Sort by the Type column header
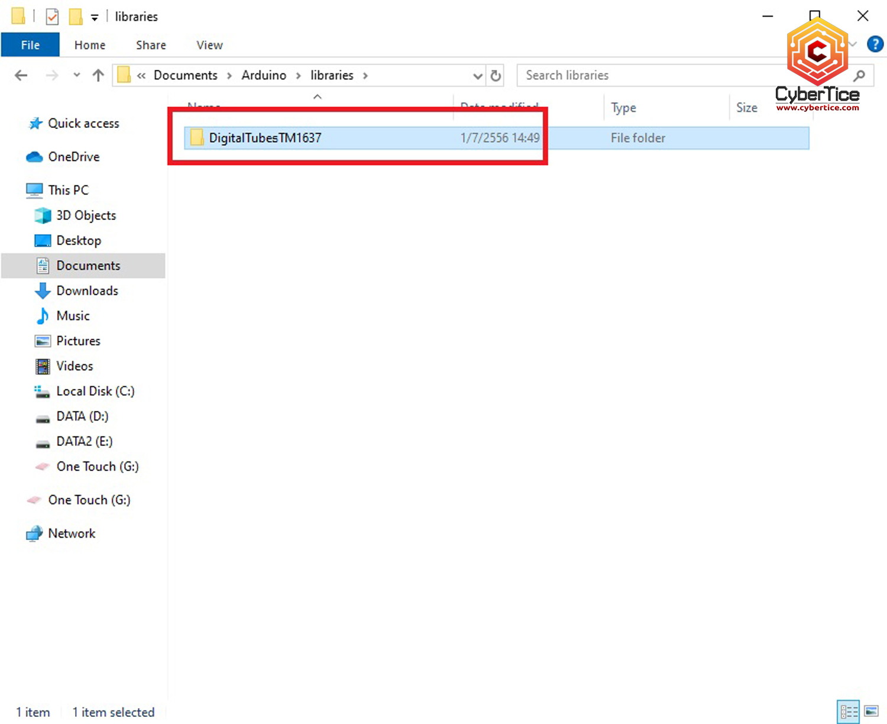Screen dimensions: 887x724 pos(623,108)
